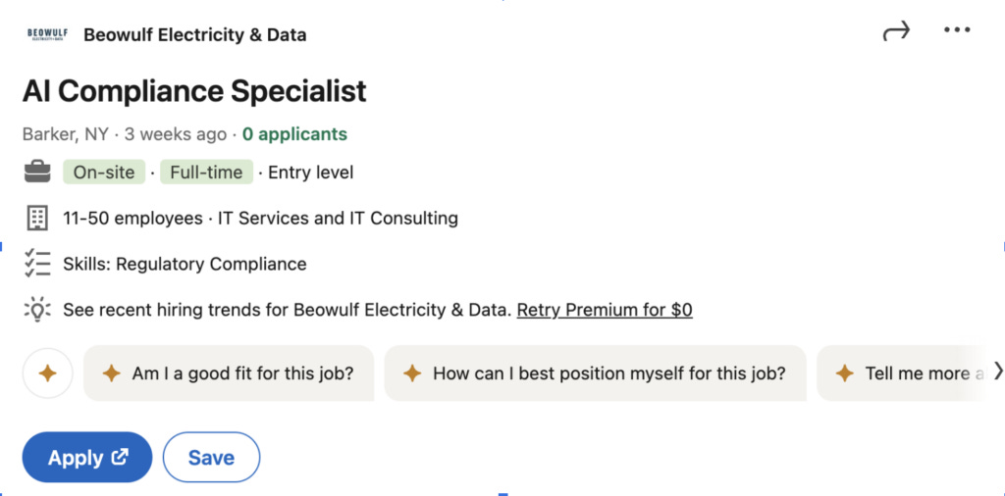
Task: Click the building company size icon
Action: (37, 219)
